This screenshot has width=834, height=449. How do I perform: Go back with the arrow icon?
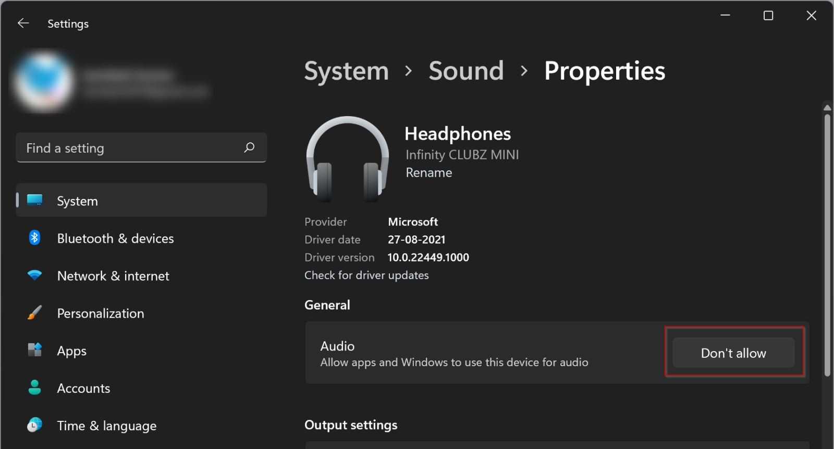pos(23,23)
